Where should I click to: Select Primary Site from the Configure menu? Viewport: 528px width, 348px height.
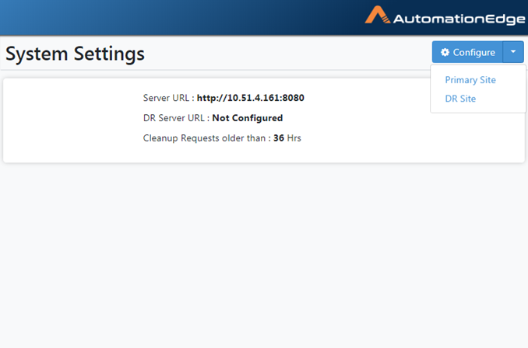coord(470,80)
